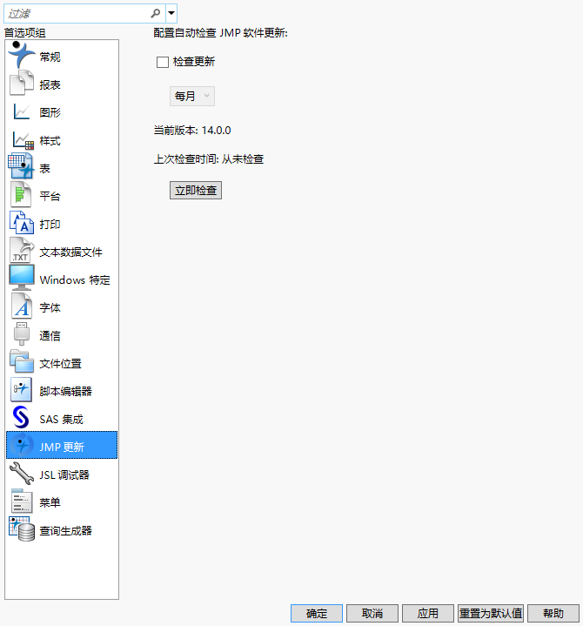Click the 通信 USB plug icon
The height and width of the screenshot is (626, 583).
point(22,333)
